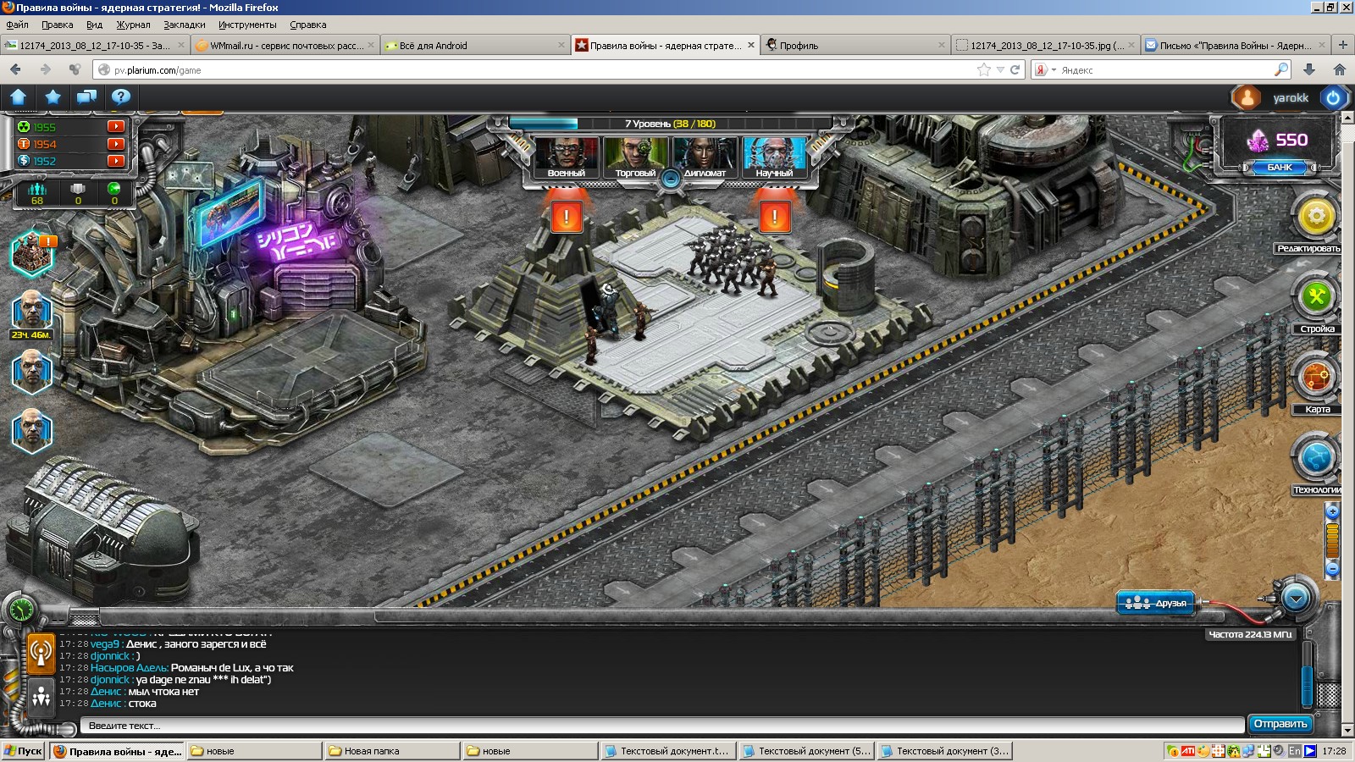Open the chat bubbles icon in top bar
The image size is (1355, 762).
(86, 97)
